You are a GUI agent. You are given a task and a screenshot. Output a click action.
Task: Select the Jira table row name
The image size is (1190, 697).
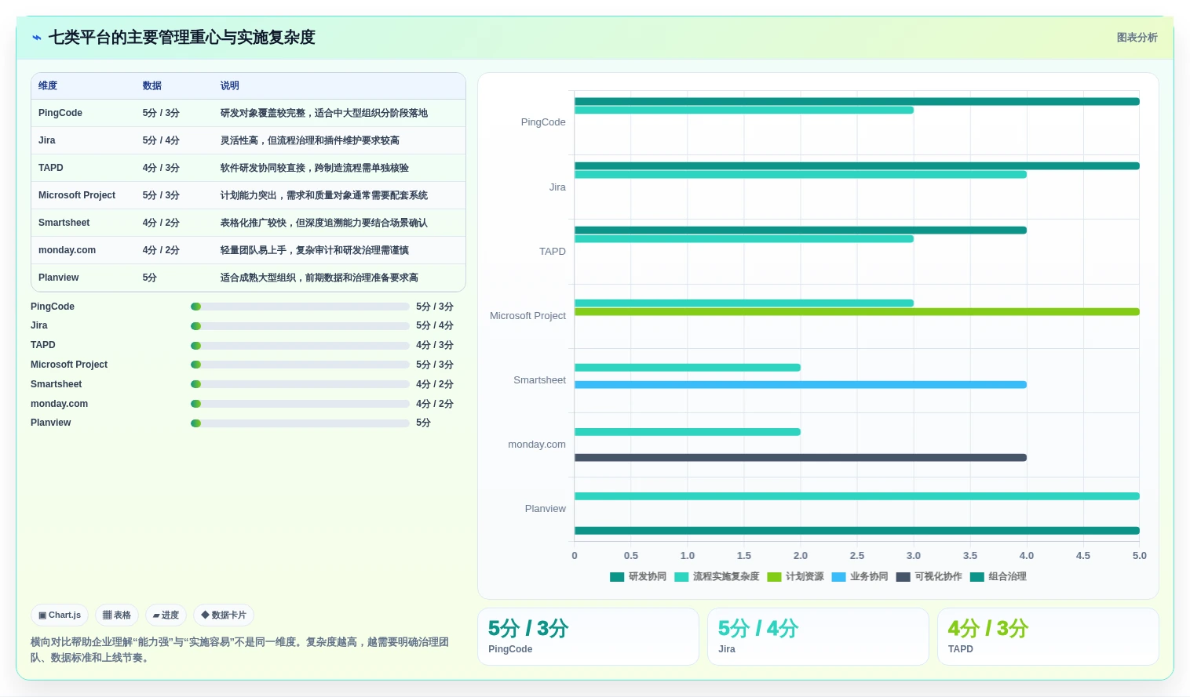pos(47,140)
